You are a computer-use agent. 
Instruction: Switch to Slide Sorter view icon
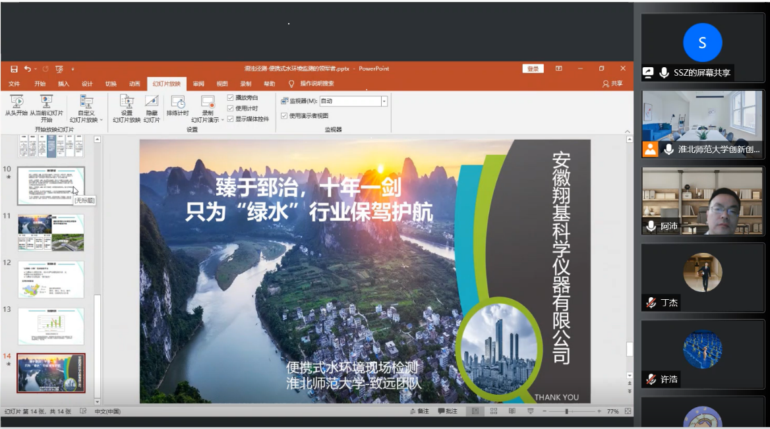click(x=494, y=411)
